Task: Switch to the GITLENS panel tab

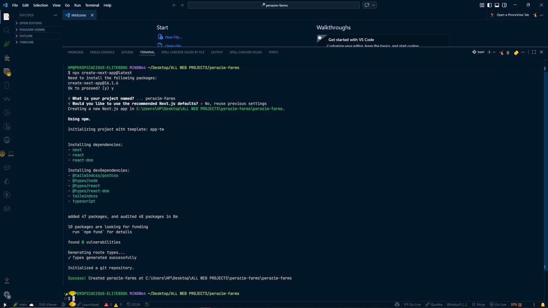Action: coord(127,52)
